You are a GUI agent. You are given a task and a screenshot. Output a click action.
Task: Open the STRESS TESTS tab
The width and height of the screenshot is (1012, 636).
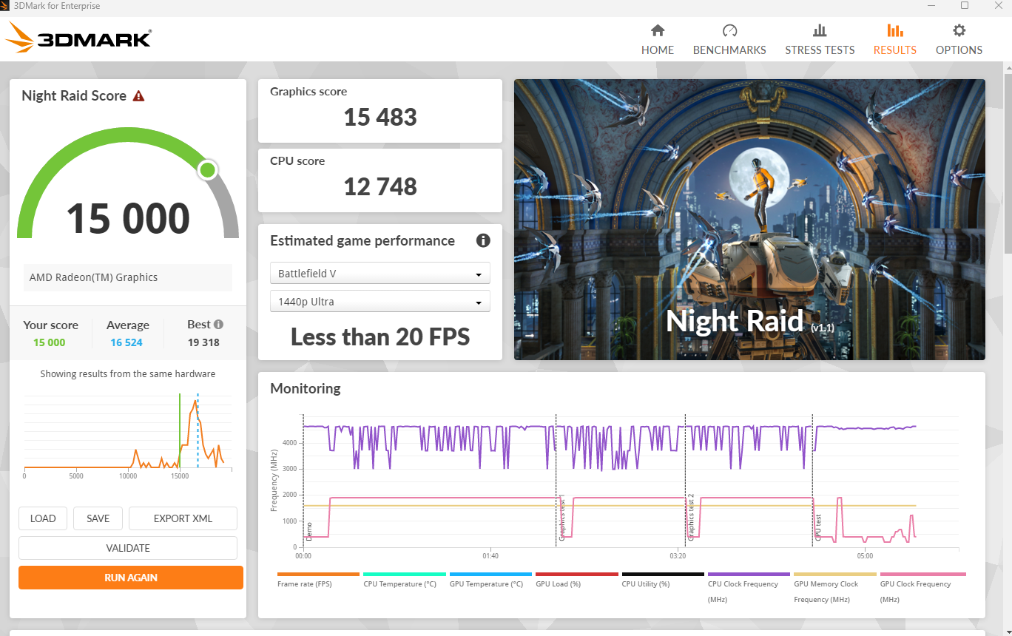point(820,50)
